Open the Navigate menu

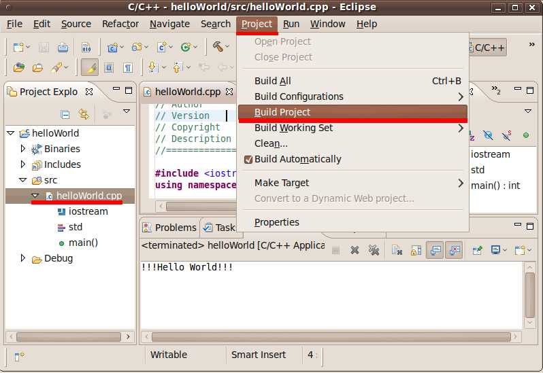pos(169,24)
